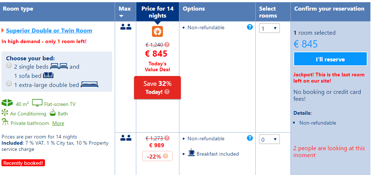The width and height of the screenshot is (377, 175).
Task: Click the Flat-screen TV amenity icon
Action: 37,103
